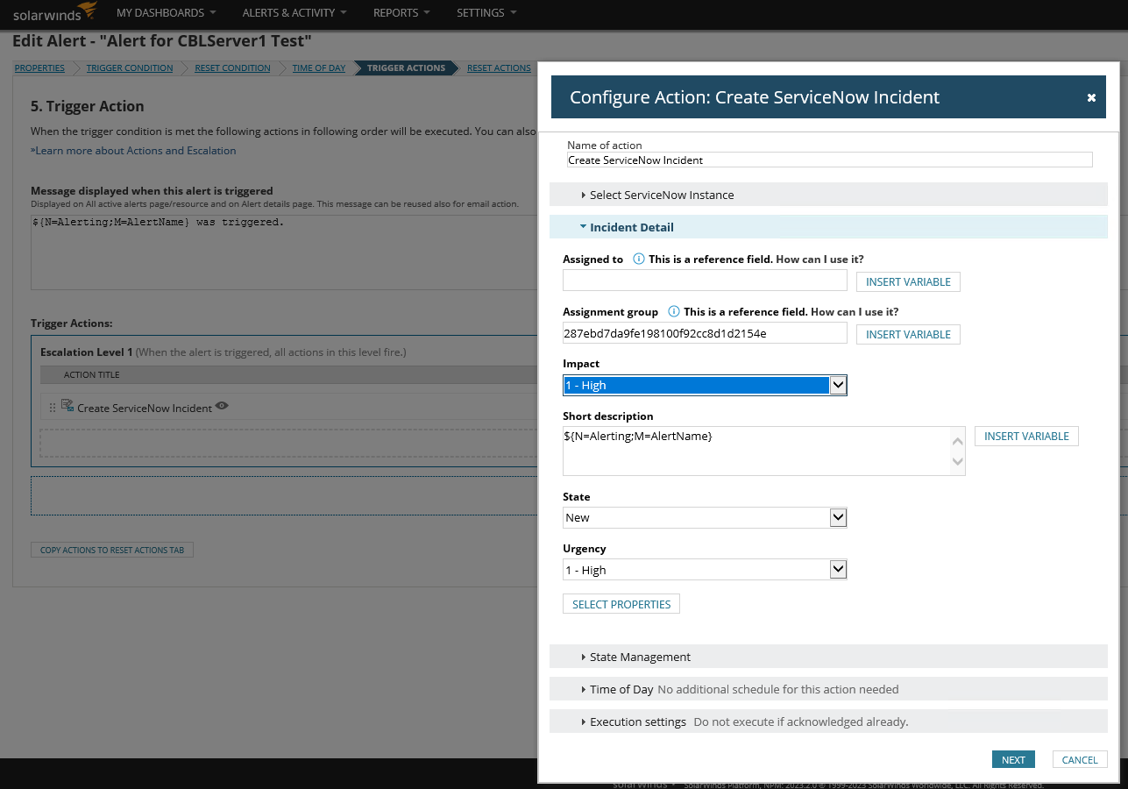The width and height of the screenshot is (1128, 789).
Task: Open the Impact dropdown
Action: click(838, 385)
